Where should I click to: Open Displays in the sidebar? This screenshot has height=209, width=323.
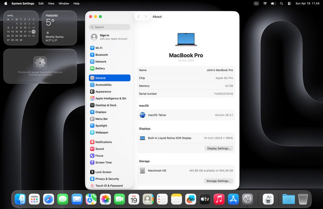click(x=110, y=112)
